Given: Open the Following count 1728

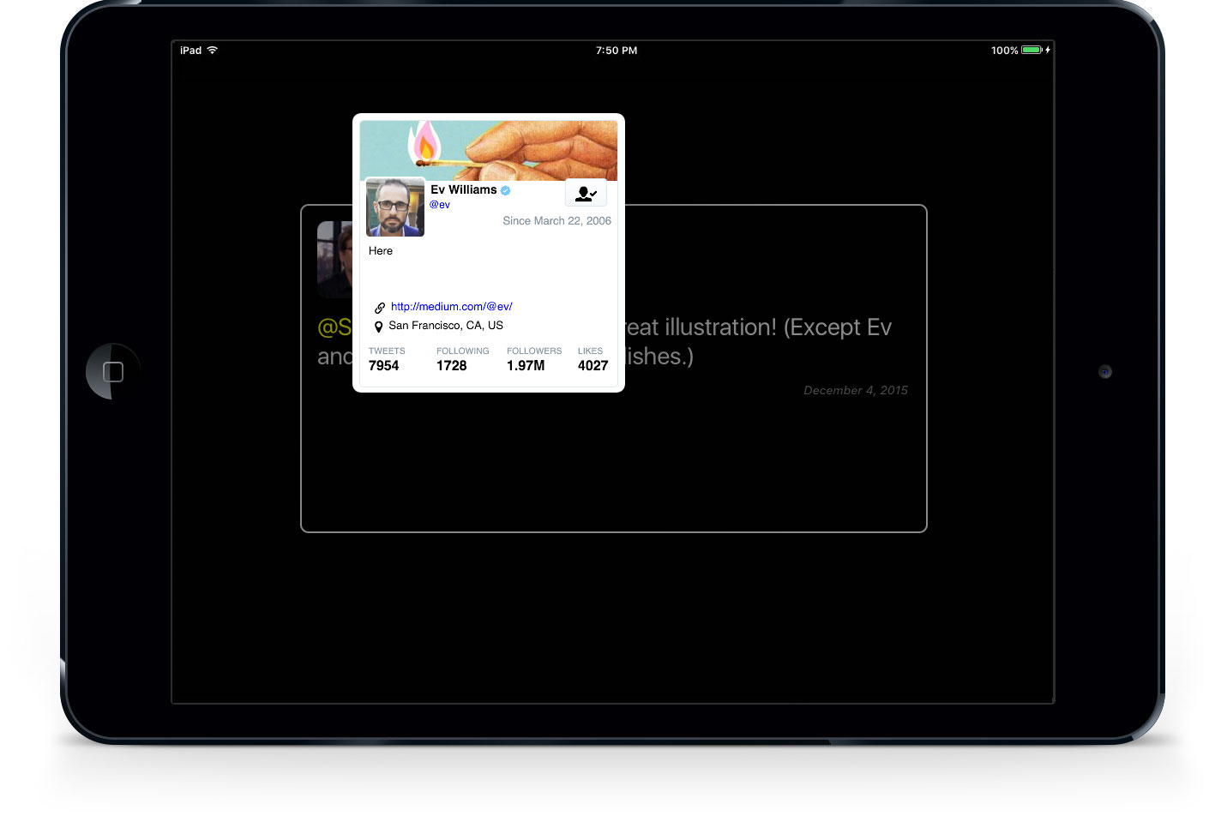Looking at the screenshot, I should point(452,365).
